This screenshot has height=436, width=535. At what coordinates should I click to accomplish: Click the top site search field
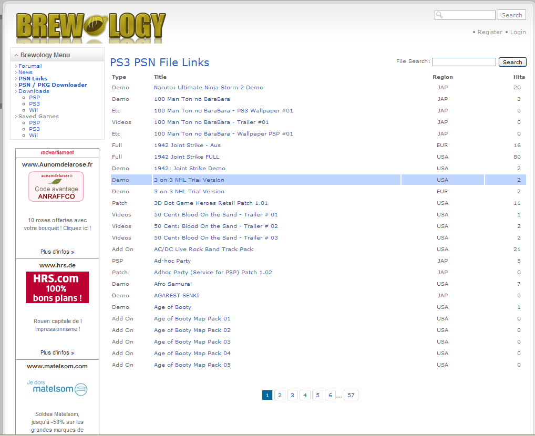click(465, 15)
